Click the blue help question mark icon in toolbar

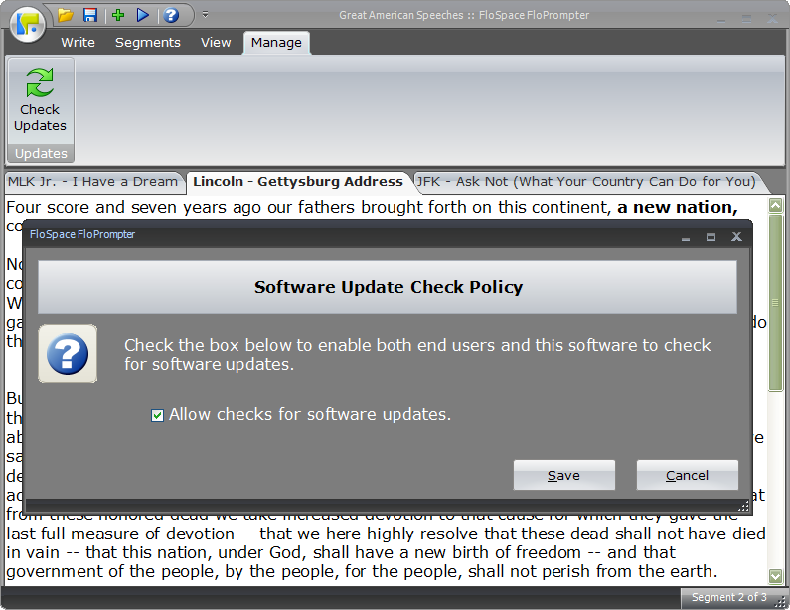tap(171, 15)
